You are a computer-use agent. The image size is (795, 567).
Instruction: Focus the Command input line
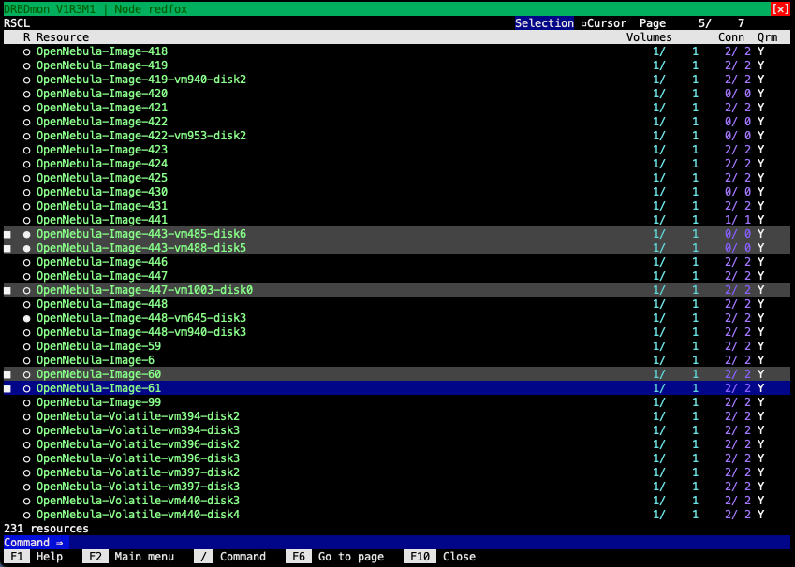click(x=397, y=542)
